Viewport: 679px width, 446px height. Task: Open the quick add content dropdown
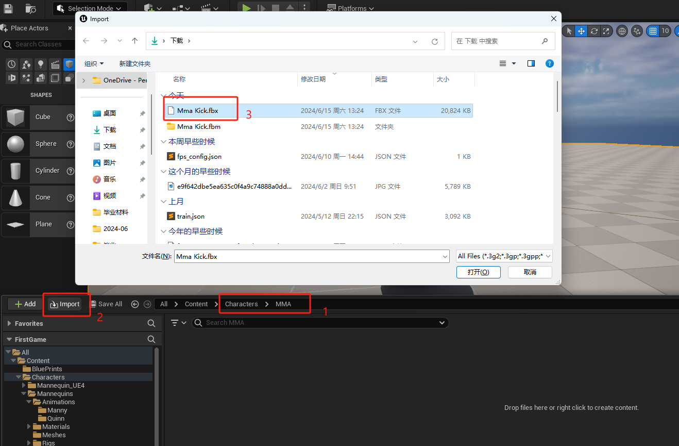153,8
